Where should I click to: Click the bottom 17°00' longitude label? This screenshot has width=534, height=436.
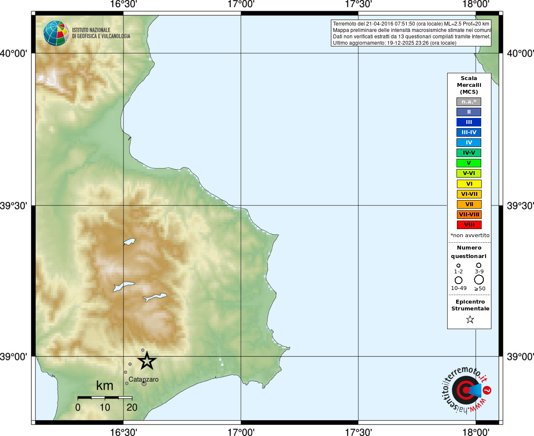click(241, 432)
